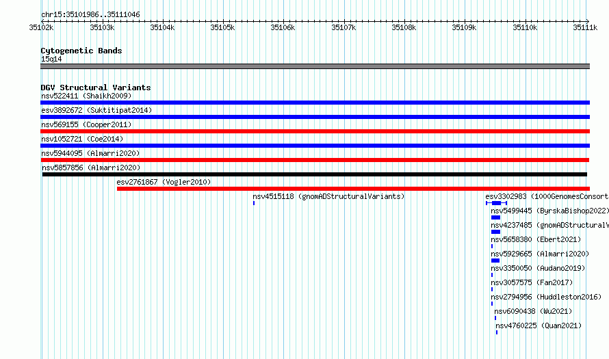Open nsv5857856 (Almarri2020) variant label
The image size is (609, 359).
[91, 168]
